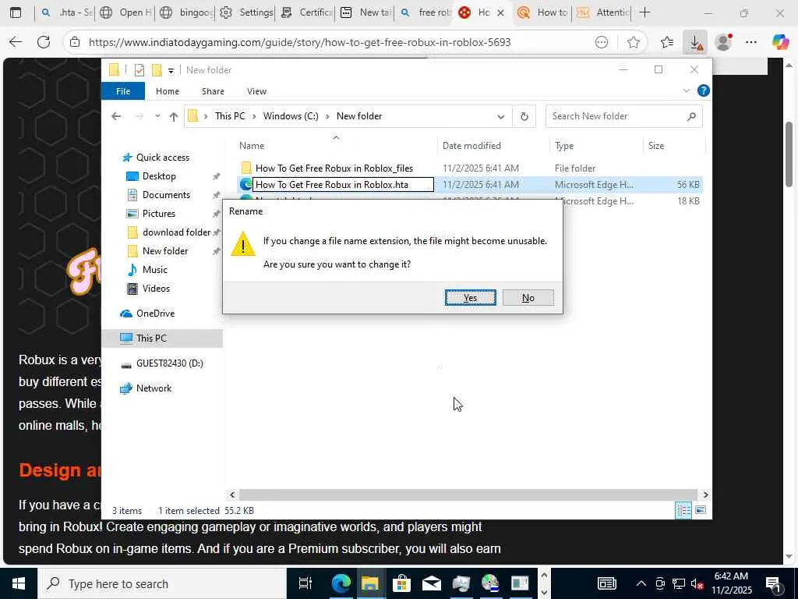Sort files by Size column

click(x=656, y=146)
